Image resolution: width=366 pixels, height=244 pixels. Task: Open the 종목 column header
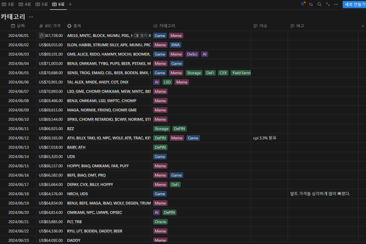74,26
